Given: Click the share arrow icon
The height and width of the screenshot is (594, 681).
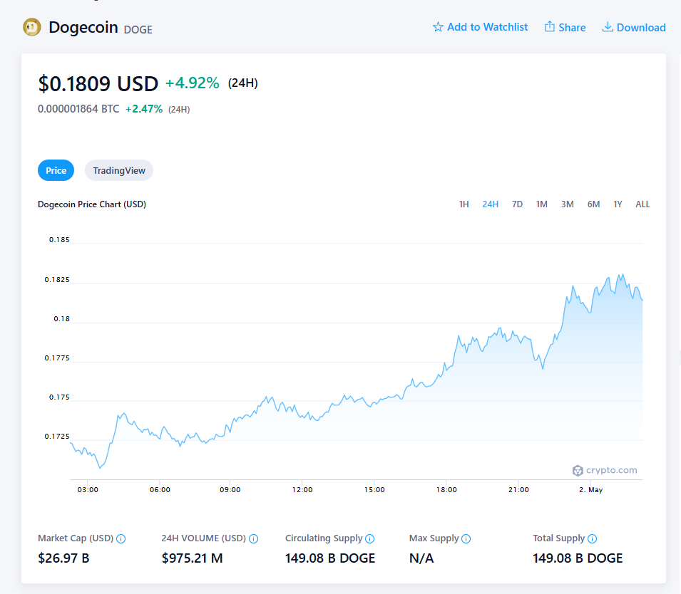Looking at the screenshot, I should [x=549, y=26].
